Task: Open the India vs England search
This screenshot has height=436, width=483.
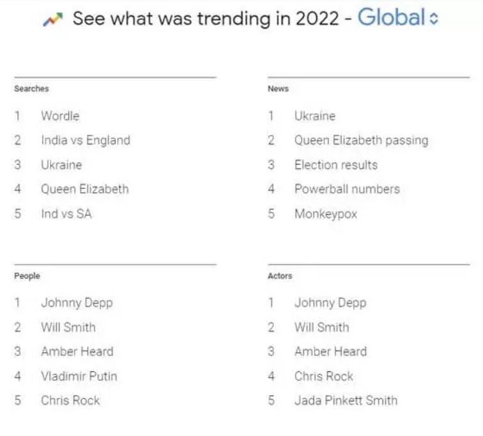Action: [85, 140]
